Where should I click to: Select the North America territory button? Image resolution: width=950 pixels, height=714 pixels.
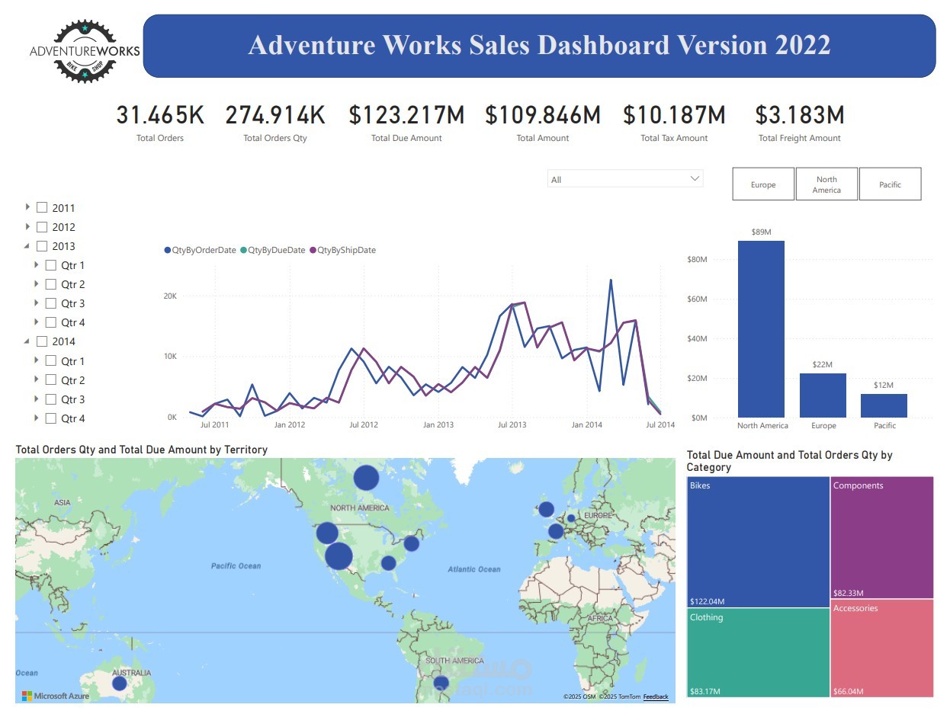(826, 184)
